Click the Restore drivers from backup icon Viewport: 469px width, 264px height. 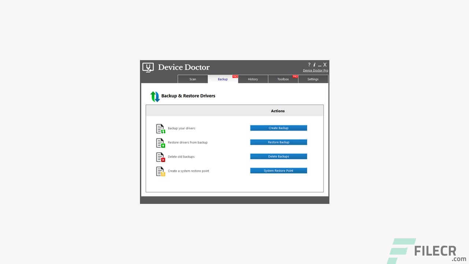(x=160, y=143)
